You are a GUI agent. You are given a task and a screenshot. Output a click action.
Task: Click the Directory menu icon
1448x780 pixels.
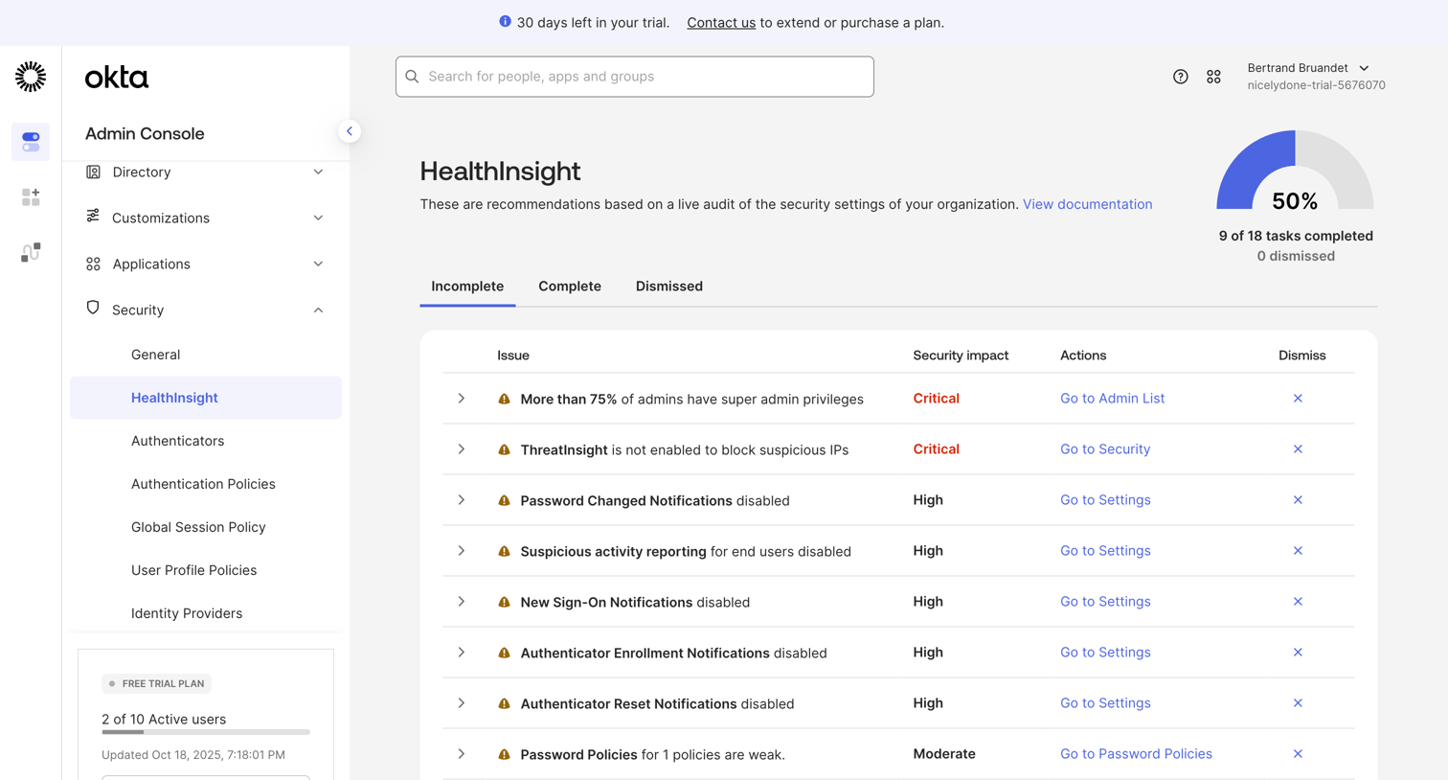click(93, 172)
